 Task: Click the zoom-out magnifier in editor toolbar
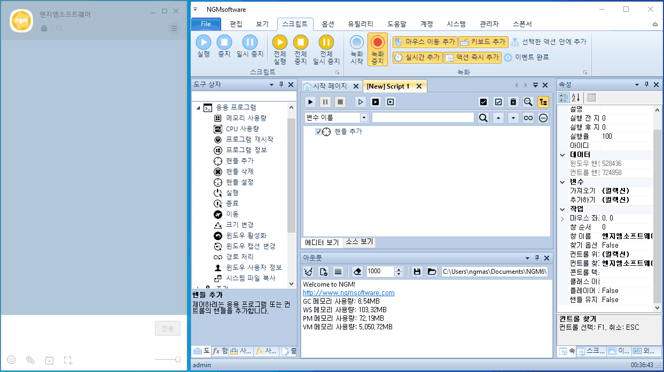(x=528, y=102)
